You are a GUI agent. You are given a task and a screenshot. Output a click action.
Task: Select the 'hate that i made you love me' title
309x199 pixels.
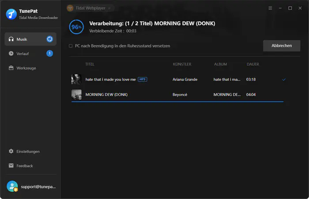[110, 79]
